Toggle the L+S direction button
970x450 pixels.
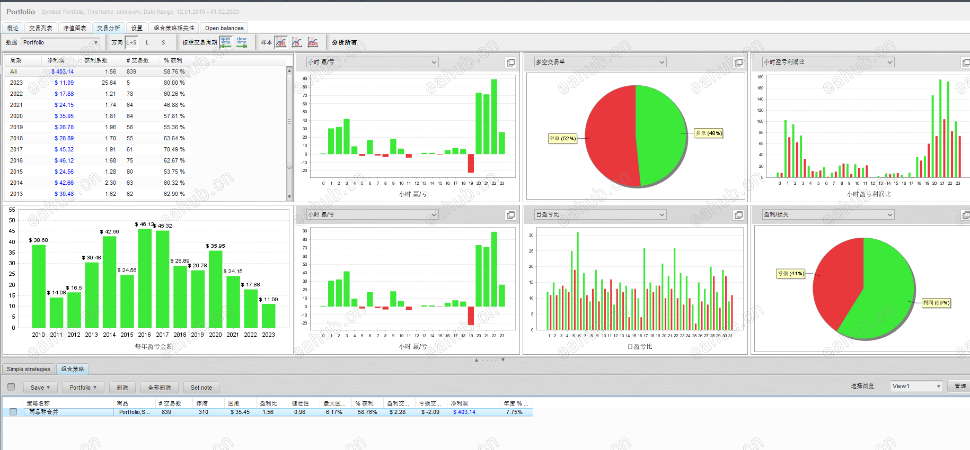pyautogui.click(x=131, y=42)
